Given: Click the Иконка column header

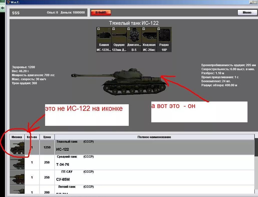Looking at the screenshot, I should click(17, 137).
